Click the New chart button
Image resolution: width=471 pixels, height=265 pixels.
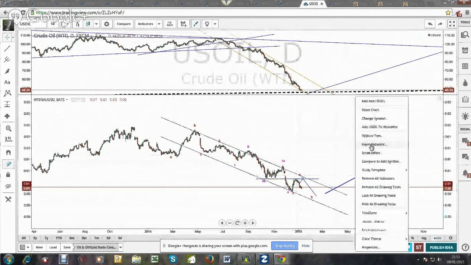[39, 247]
